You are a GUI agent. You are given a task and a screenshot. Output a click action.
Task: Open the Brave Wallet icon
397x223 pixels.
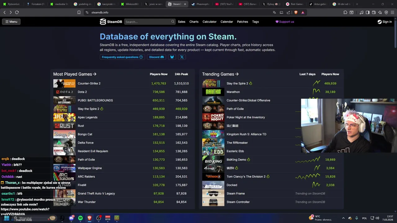coord(374,12)
